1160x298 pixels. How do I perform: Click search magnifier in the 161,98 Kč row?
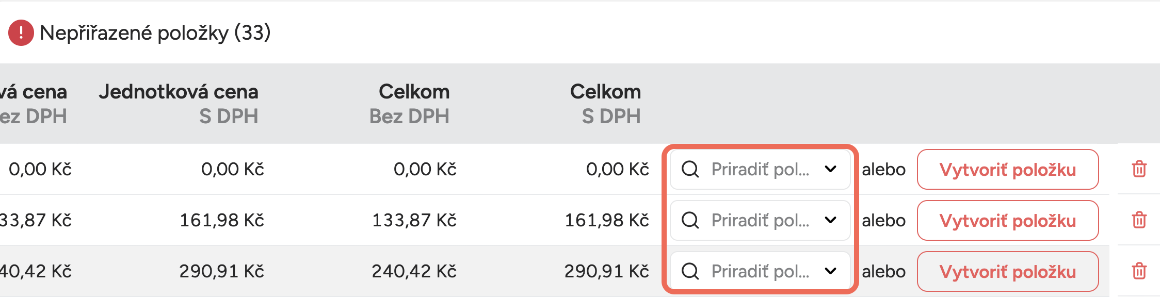coord(690,220)
